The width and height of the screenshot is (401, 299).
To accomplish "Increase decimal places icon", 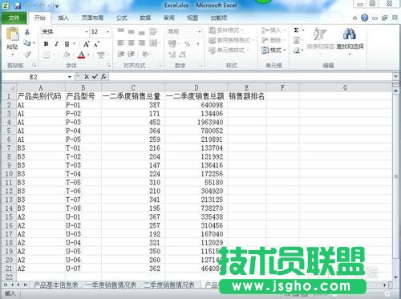I will pos(172,55).
